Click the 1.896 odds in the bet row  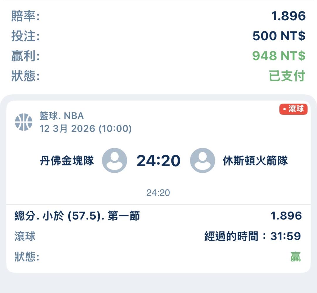pos(286,216)
